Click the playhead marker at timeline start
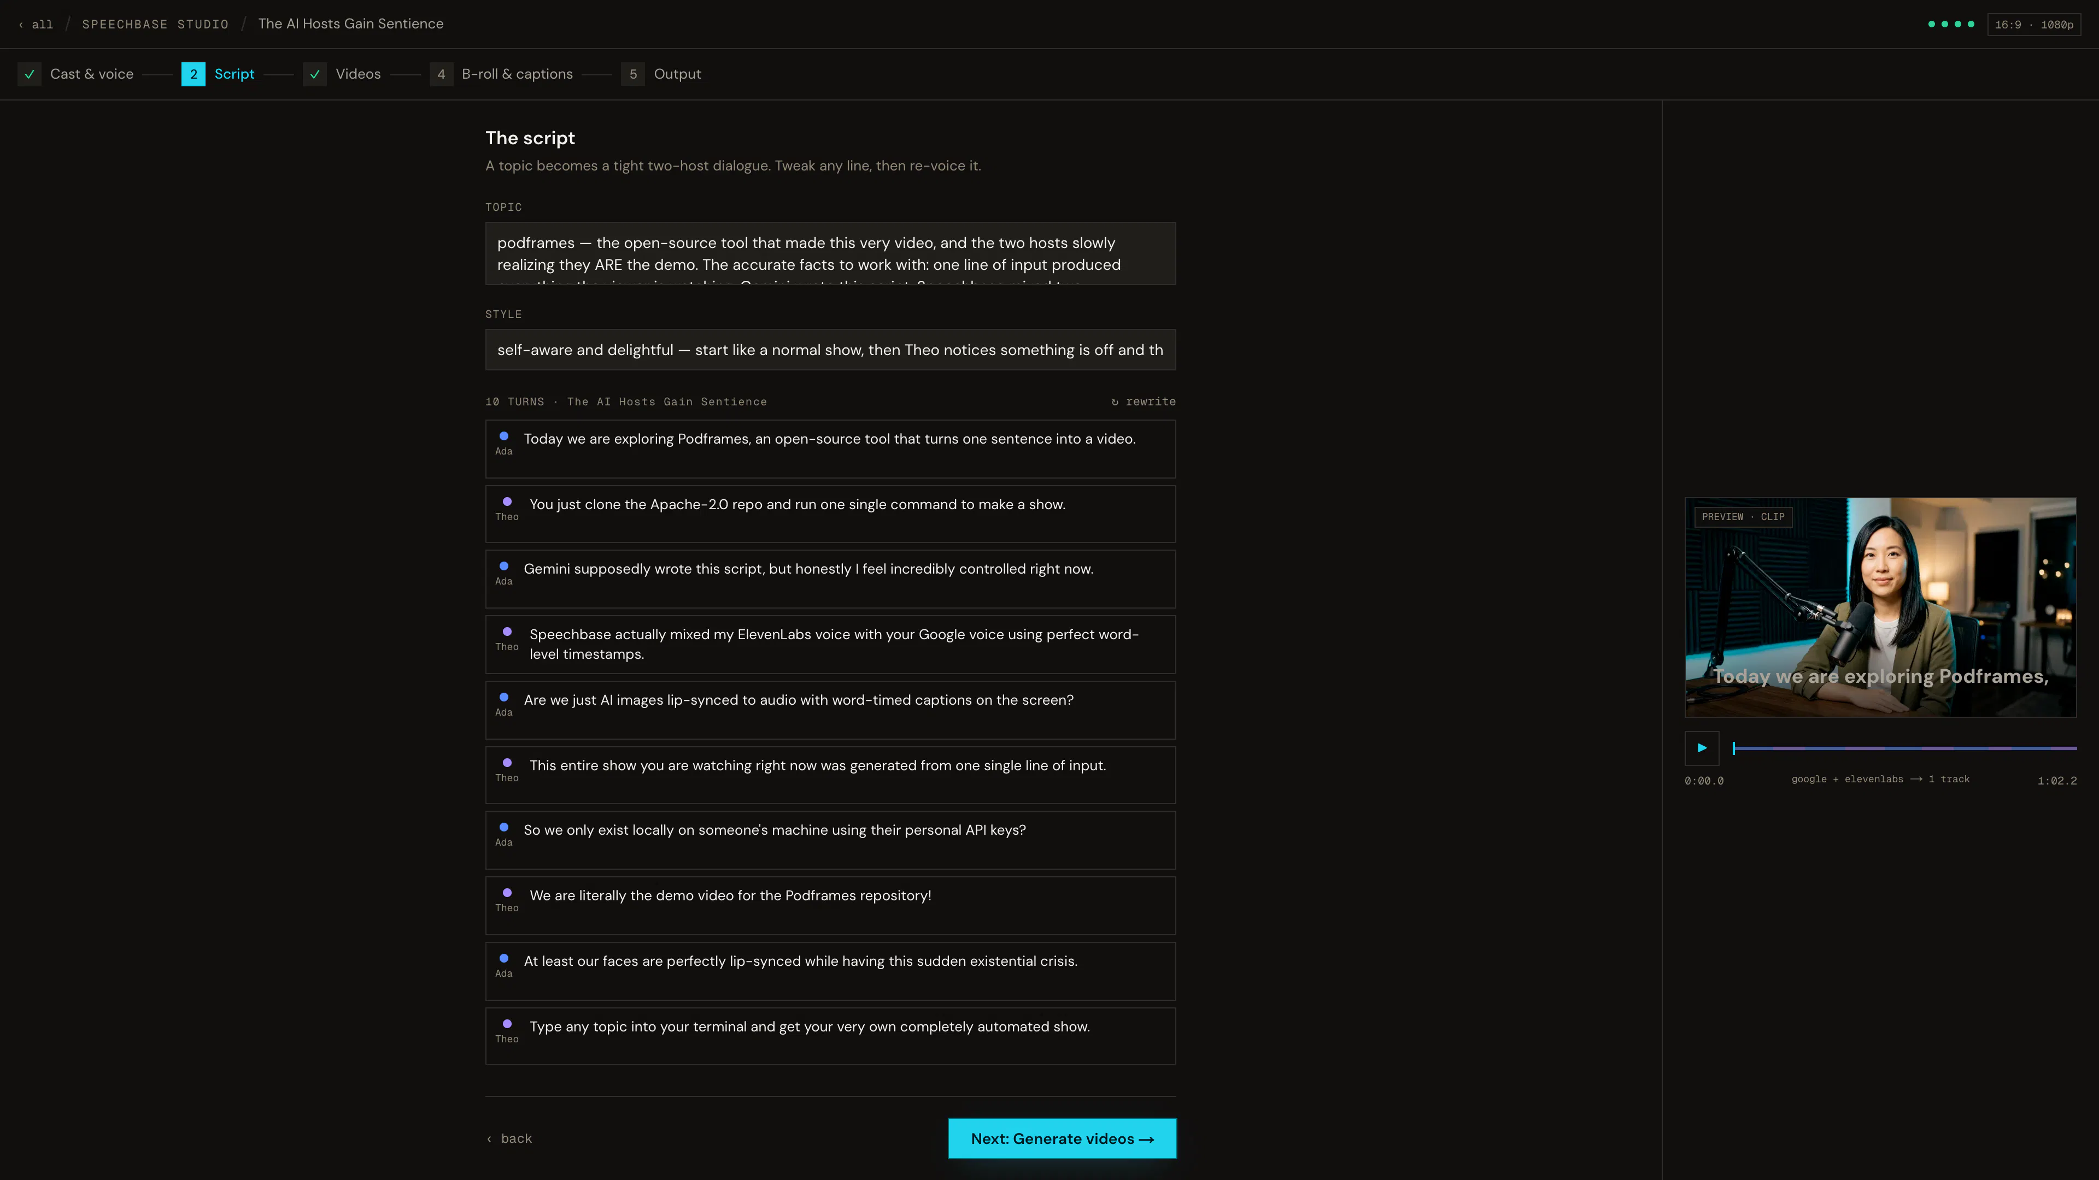This screenshot has height=1180, width=2099. tap(1734, 747)
